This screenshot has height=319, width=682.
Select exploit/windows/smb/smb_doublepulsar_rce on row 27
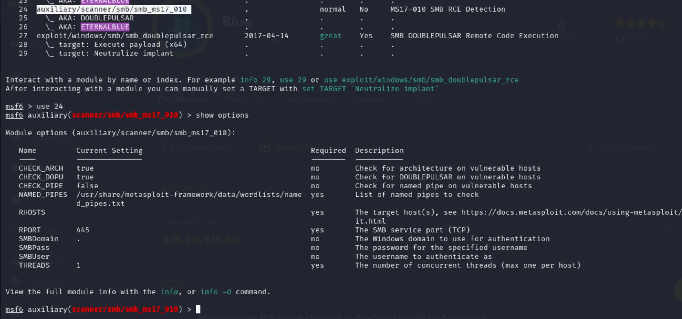point(125,36)
